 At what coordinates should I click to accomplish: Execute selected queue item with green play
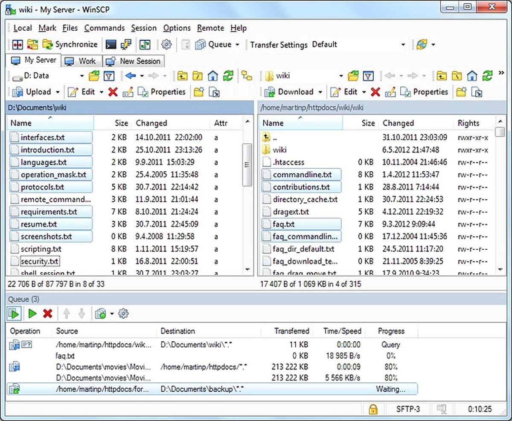click(x=32, y=314)
